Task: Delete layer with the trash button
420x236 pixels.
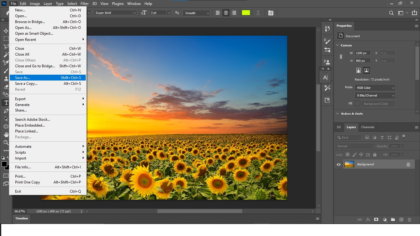Action: (409, 220)
